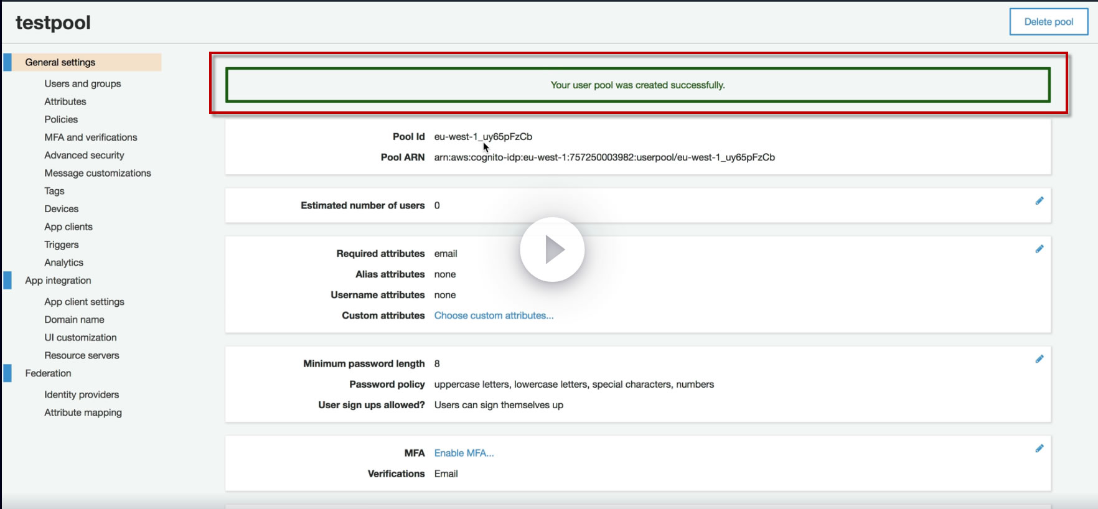This screenshot has width=1098, height=509.
Task: Open the Policies section
Action: (x=61, y=119)
